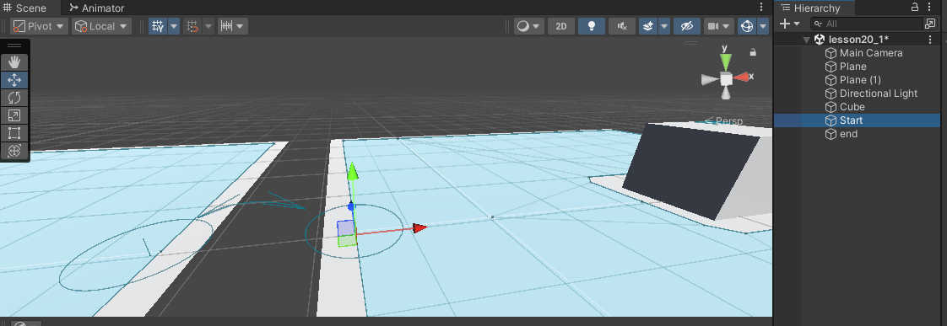Screen dimensions: 947x326
Task: Select Plane object in Hierarchy
Action: pos(857,67)
